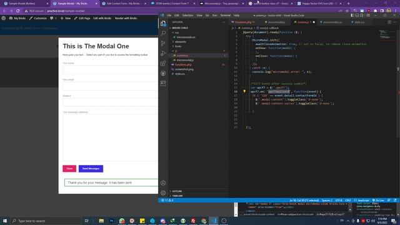Image resolution: width=400 pixels, height=225 pixels.
Task: Expand the fonts folder in Explorer
Action: pyautogui.click(x=177, y=46)
